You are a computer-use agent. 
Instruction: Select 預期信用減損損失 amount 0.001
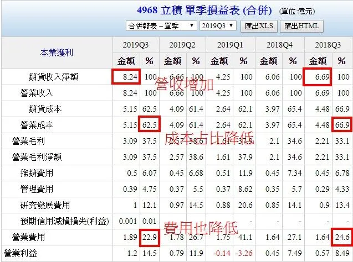(128, 221)
